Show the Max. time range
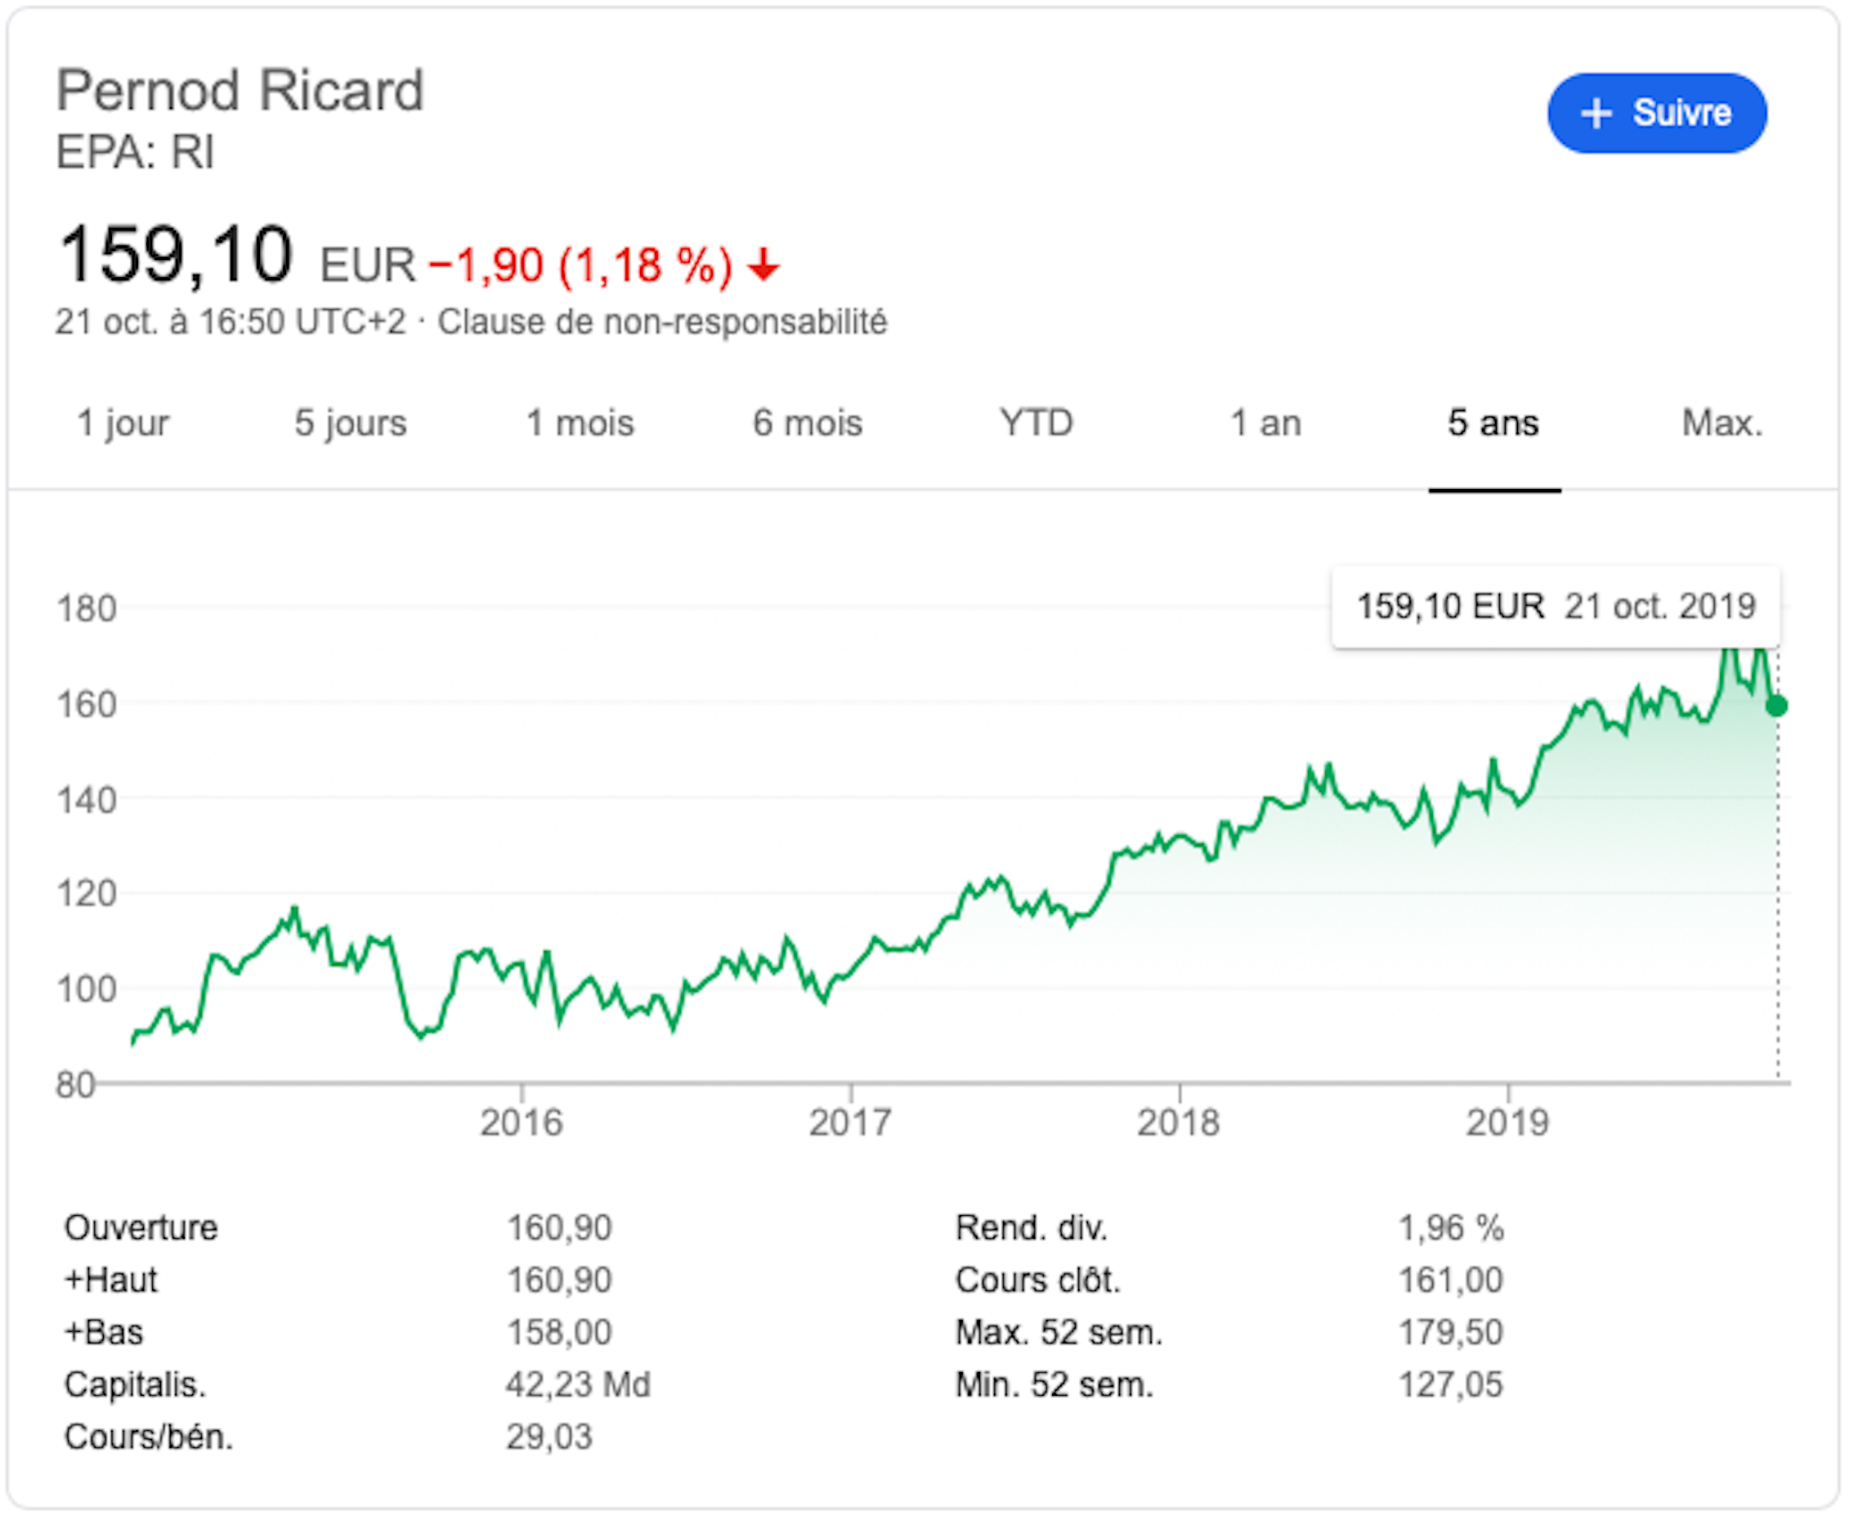1849x1516 pixels. pyautogui.click(x=1721, y=424)
